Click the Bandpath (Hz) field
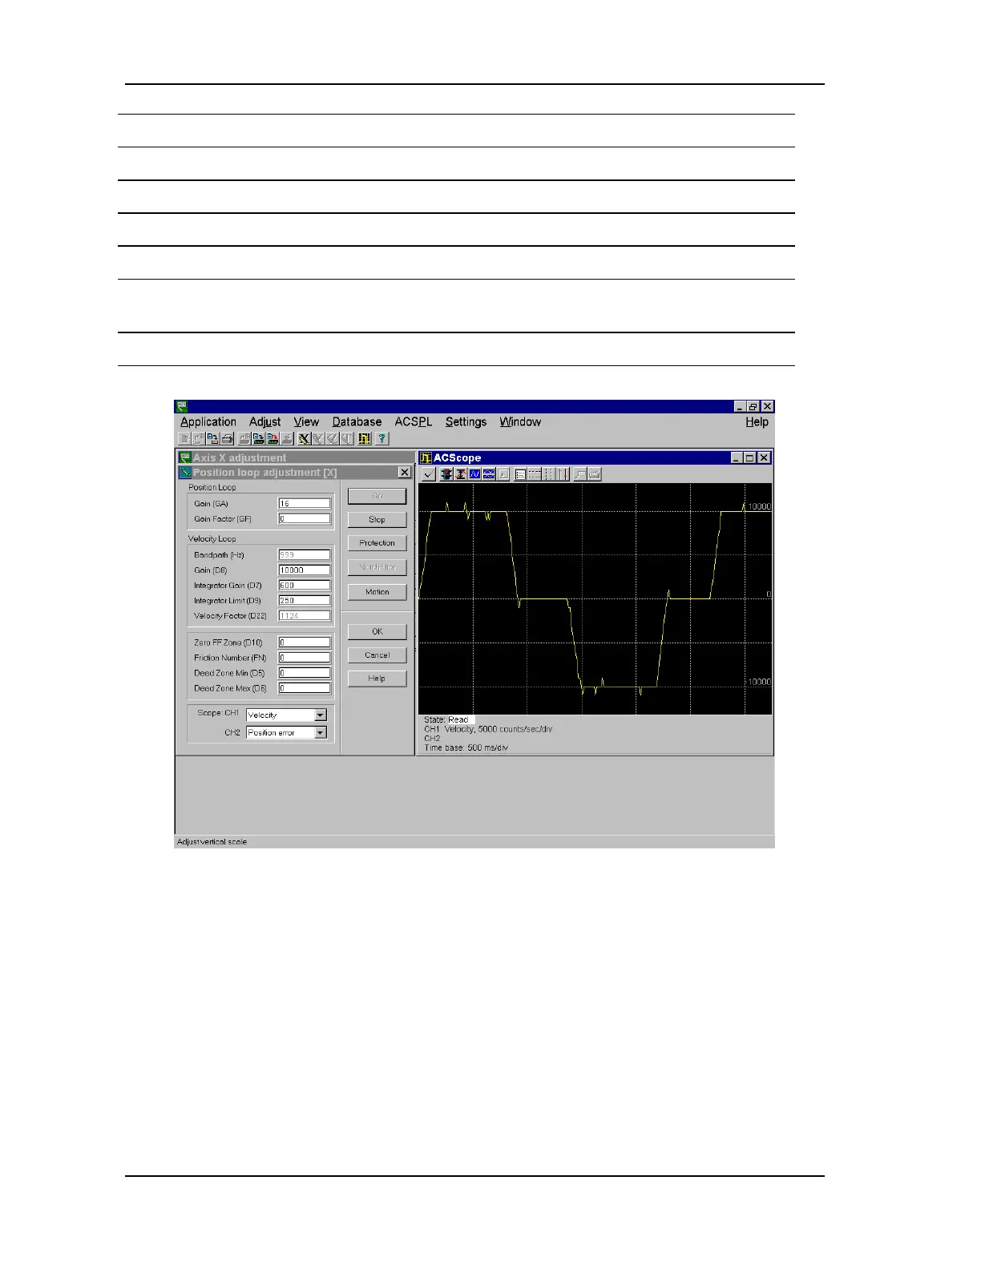Screen dimensions: 981x1269 [x=304, y=554]
